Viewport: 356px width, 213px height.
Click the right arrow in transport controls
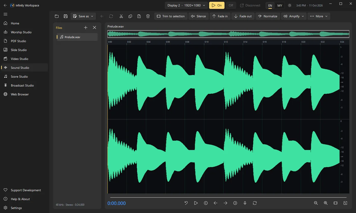[x=225, y=203]
